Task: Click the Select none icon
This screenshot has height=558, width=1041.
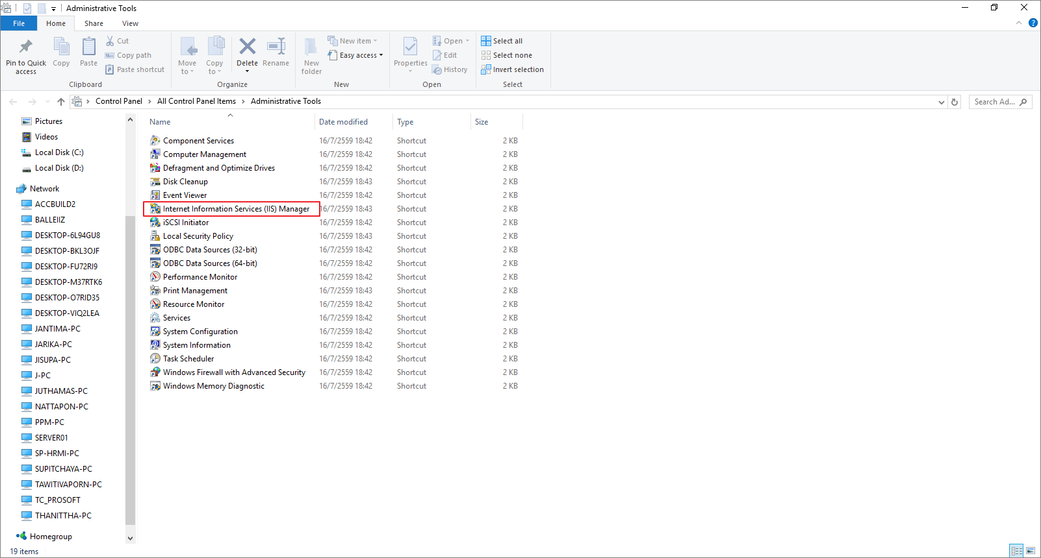Action: point(486,55)
